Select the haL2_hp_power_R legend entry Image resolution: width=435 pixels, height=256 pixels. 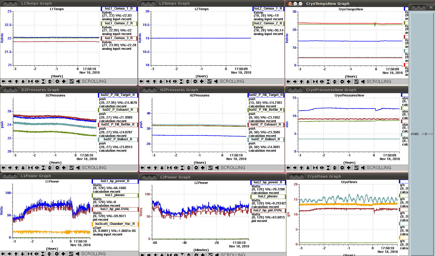[x=268, y=182]
